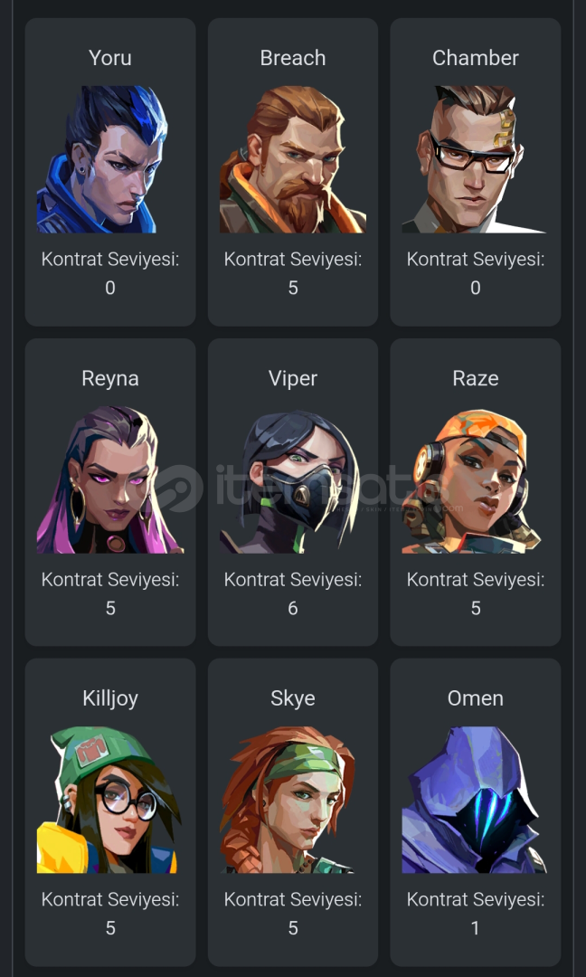Image resolution: width=586 pixels, height=977 pixels.
Task: Click the Viper name heading
Action: 293,378
